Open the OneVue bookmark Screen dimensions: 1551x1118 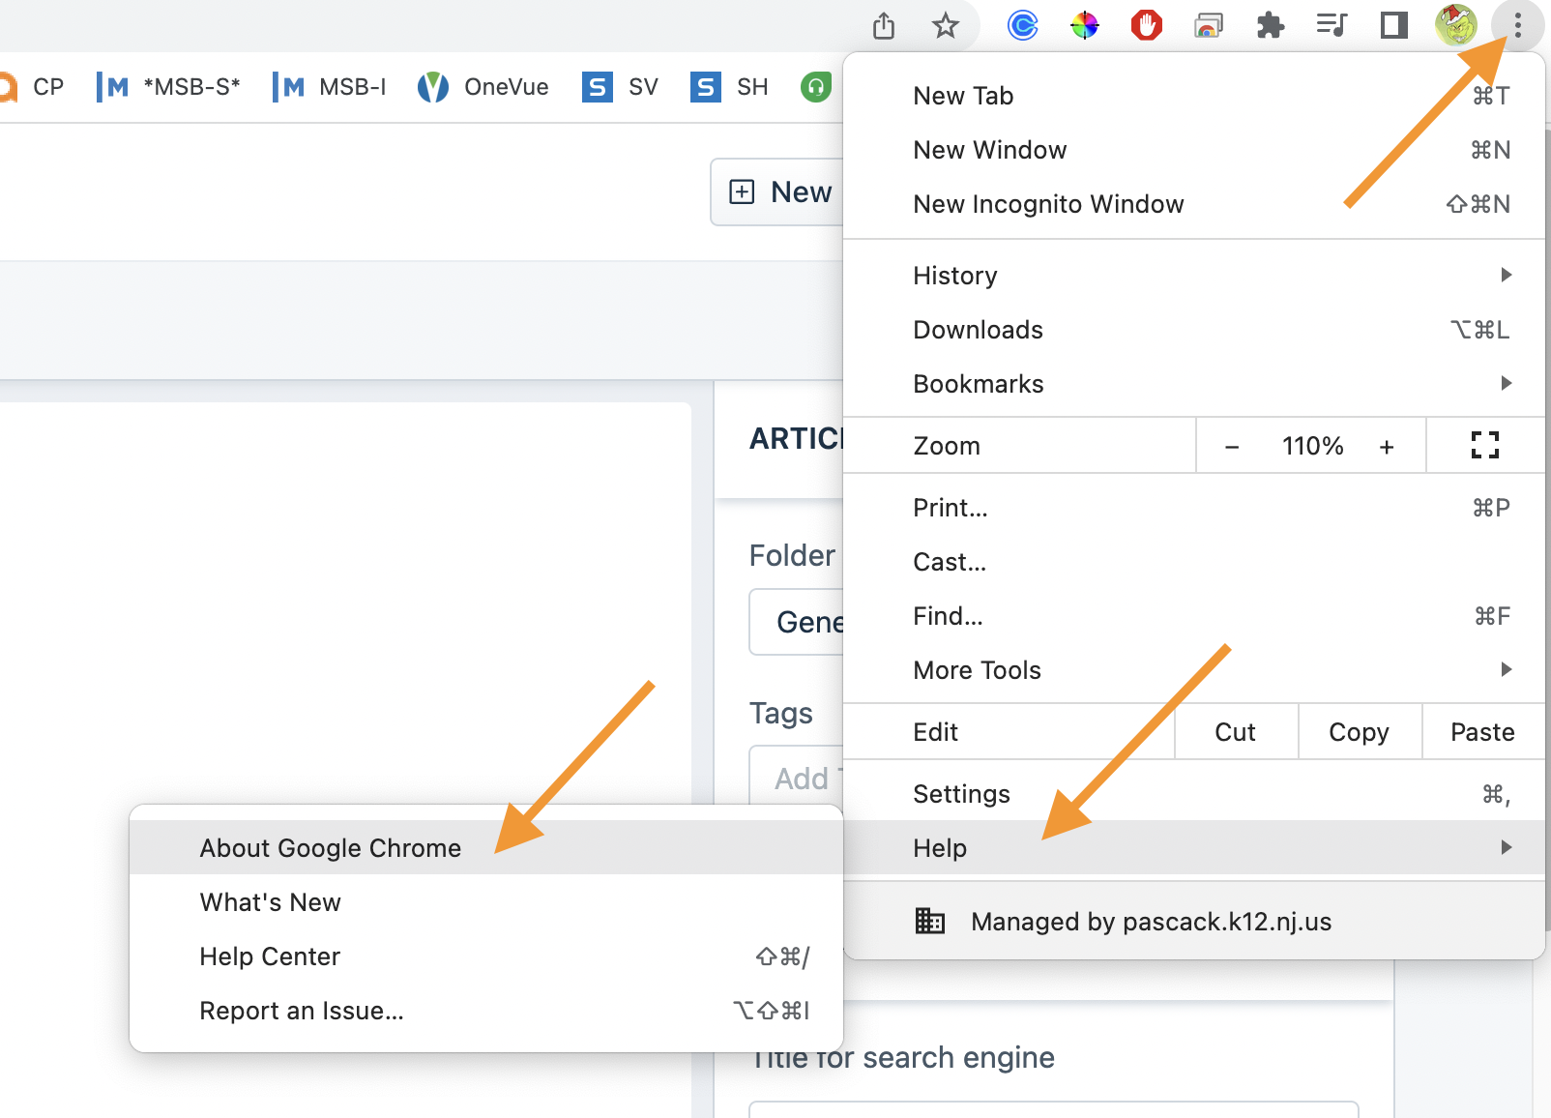[483, 87]
